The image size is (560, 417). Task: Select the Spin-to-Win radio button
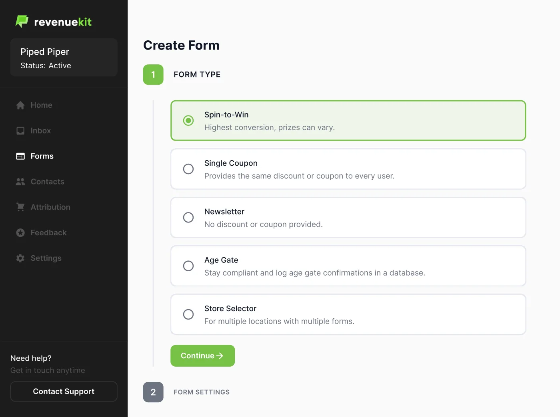[x=188, y=120]
